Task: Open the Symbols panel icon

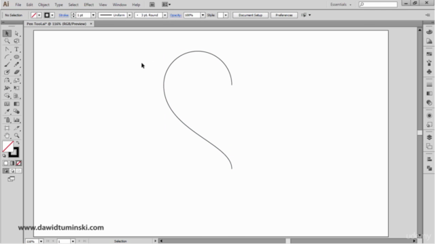Action: [429, 72]
